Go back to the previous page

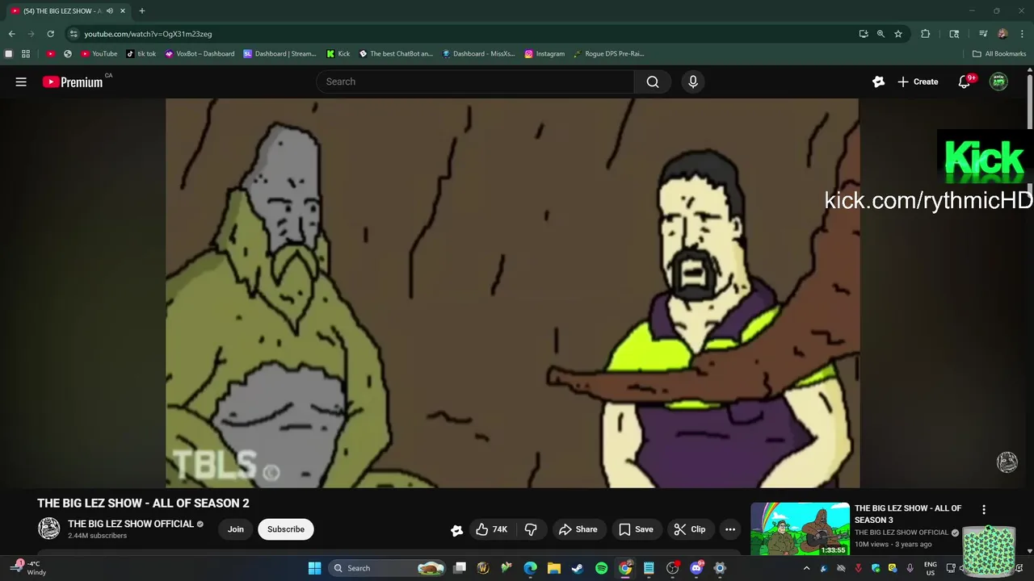[x=11, y=34]
